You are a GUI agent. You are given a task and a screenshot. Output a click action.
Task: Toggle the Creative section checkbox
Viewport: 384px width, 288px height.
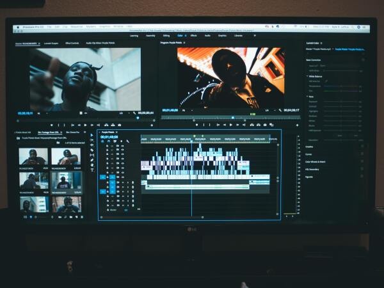point(363,146)
